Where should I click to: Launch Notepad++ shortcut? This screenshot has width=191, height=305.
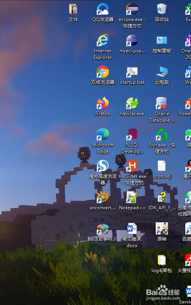click(132, 197)
